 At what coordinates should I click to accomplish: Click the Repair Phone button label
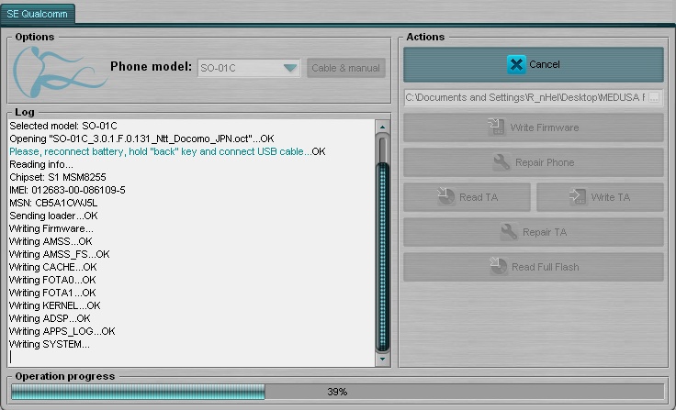click(x=545, y=162)
